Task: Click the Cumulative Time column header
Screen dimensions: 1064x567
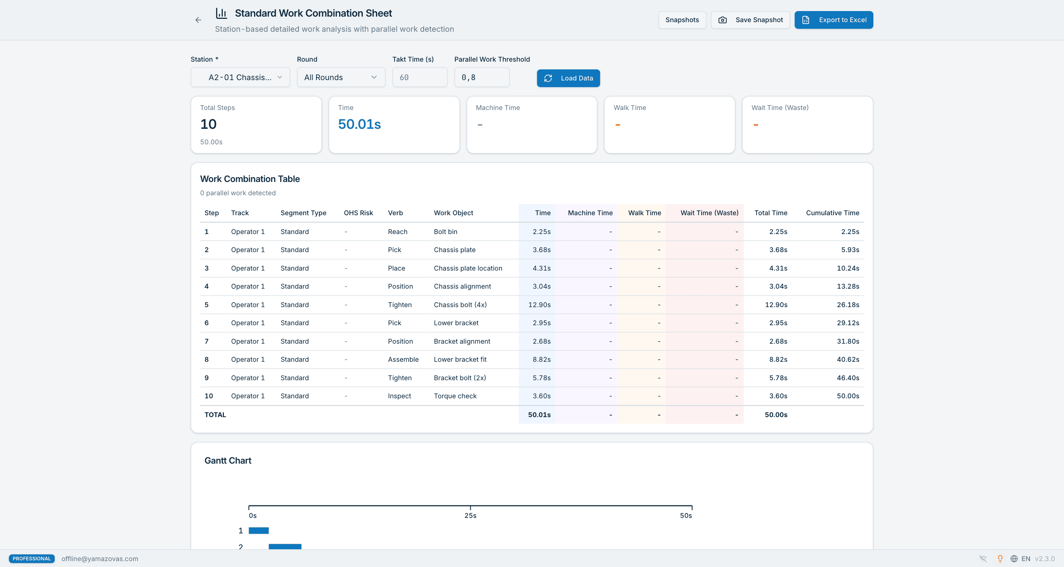Action: pyautogui.click(x=832, y=213)
